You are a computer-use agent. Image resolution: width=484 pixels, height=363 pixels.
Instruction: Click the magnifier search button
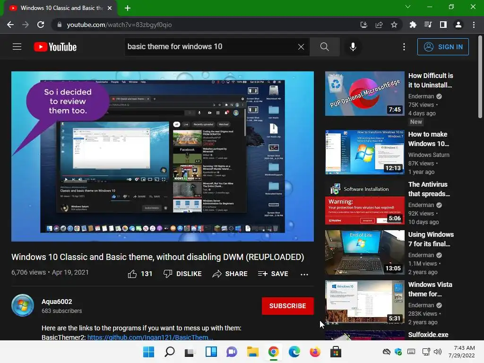tap(324, 47)
